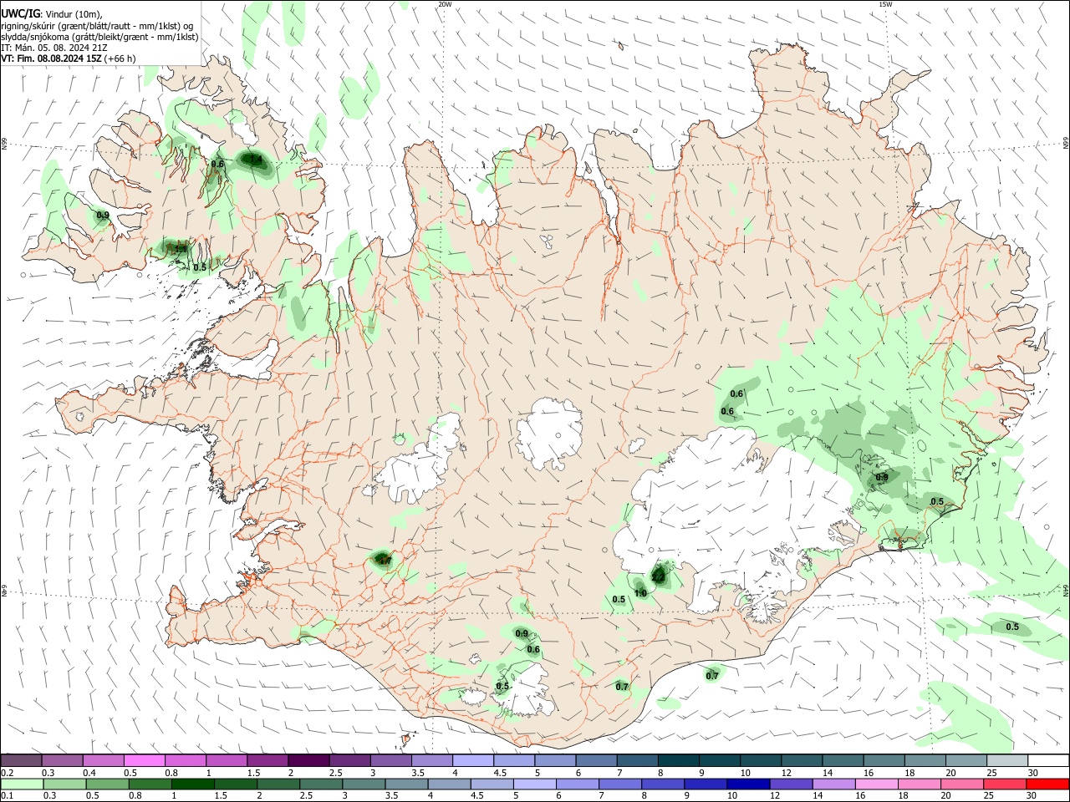The height and width of the screenshot is (802, 1070).
Task: Select the white swatch at upper-row 30
Action: tap(1048, 760)
